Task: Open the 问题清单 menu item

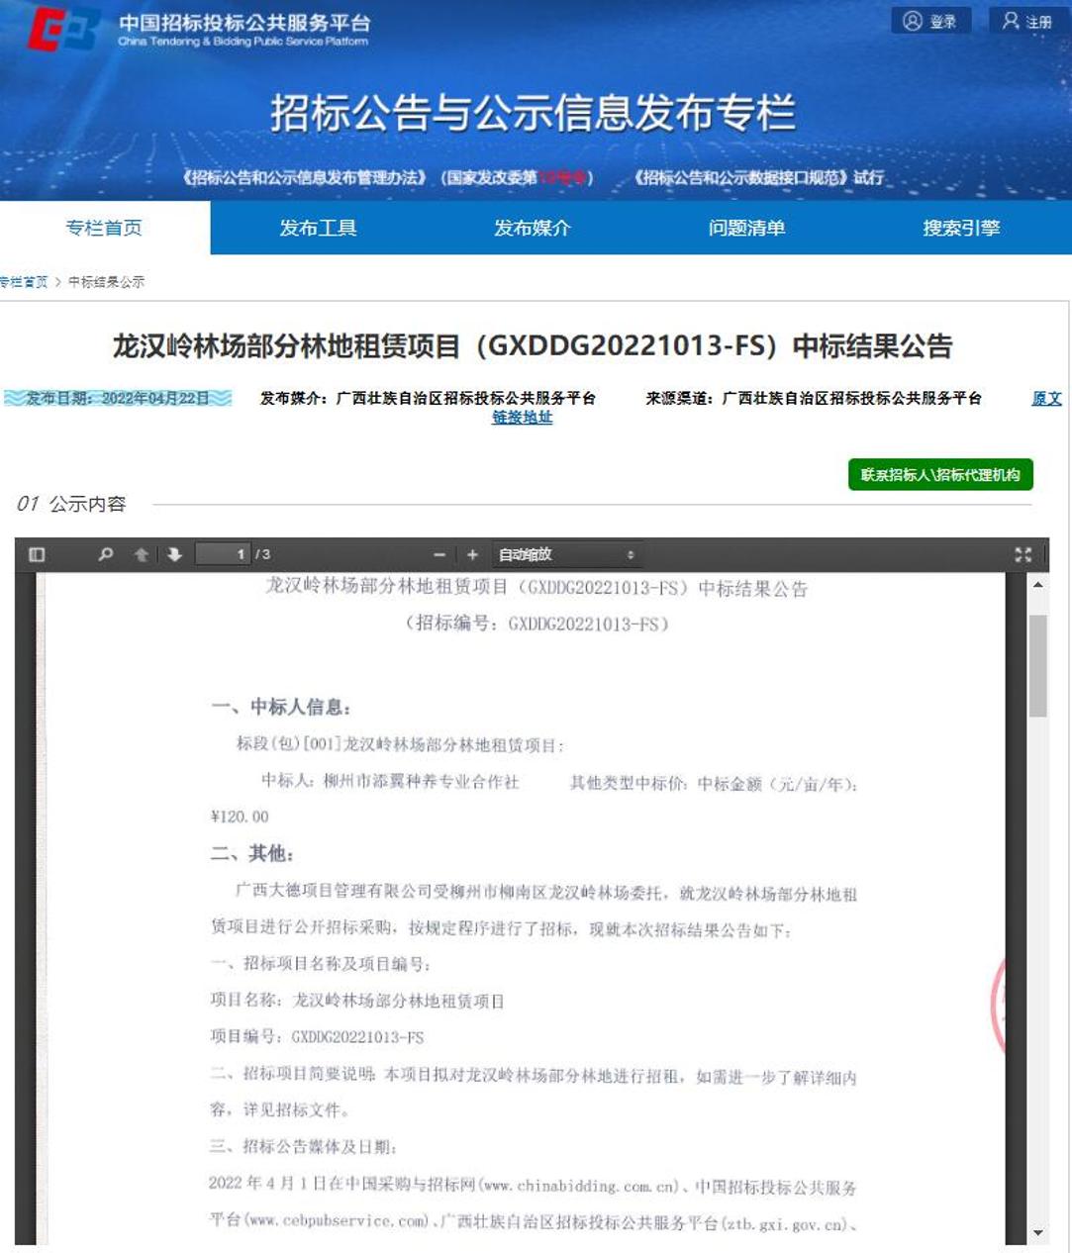Action: coord(746,228)
